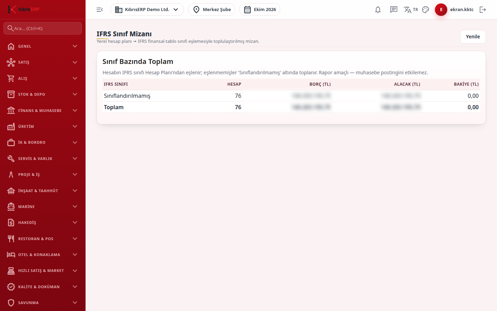
Task: Expand the PROJE & İŞ chevron
Action: [75, 175]
